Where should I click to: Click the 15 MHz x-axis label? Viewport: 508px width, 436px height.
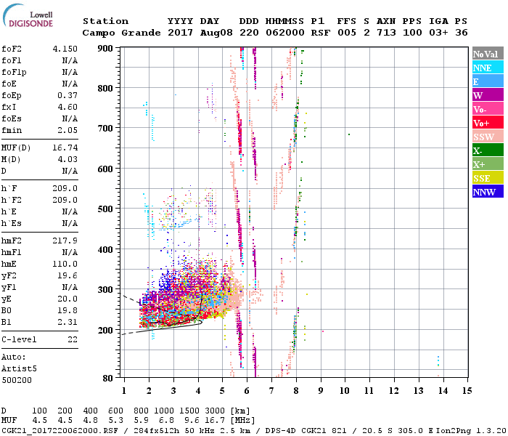coord(467,391)
